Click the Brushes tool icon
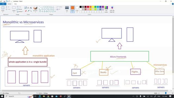Screen dimensions: 174x98 tap(35, 8)
